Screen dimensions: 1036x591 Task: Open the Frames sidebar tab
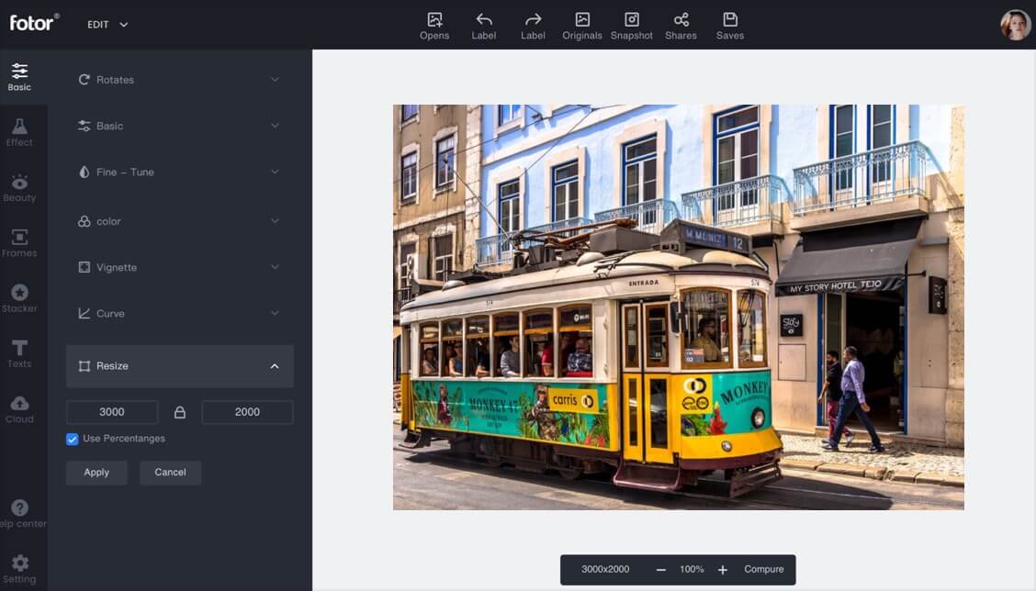click(x=20, y=243)
